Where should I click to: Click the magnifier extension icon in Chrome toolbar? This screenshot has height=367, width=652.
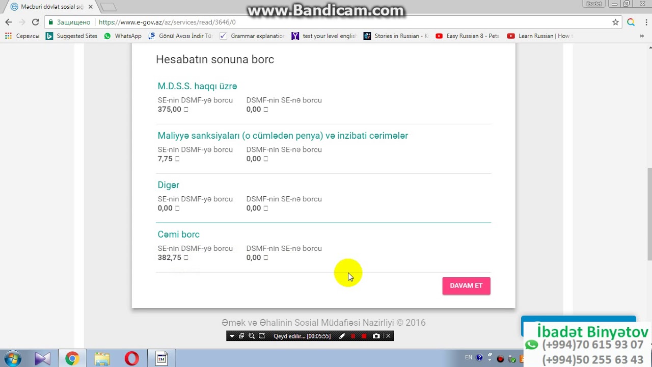click(631, 22)
